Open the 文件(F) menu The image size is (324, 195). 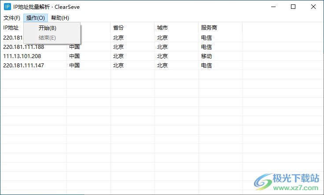click(x=12, y=18)
